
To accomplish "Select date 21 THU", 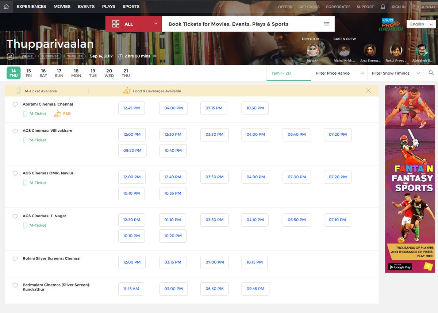I will 126,73.
